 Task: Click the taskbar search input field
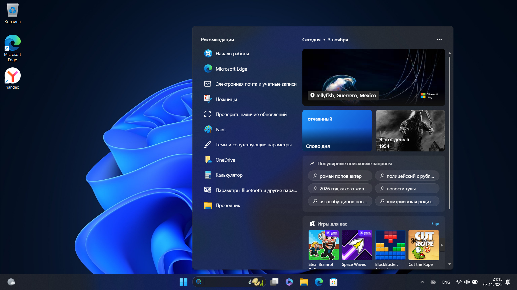[226, 282]
